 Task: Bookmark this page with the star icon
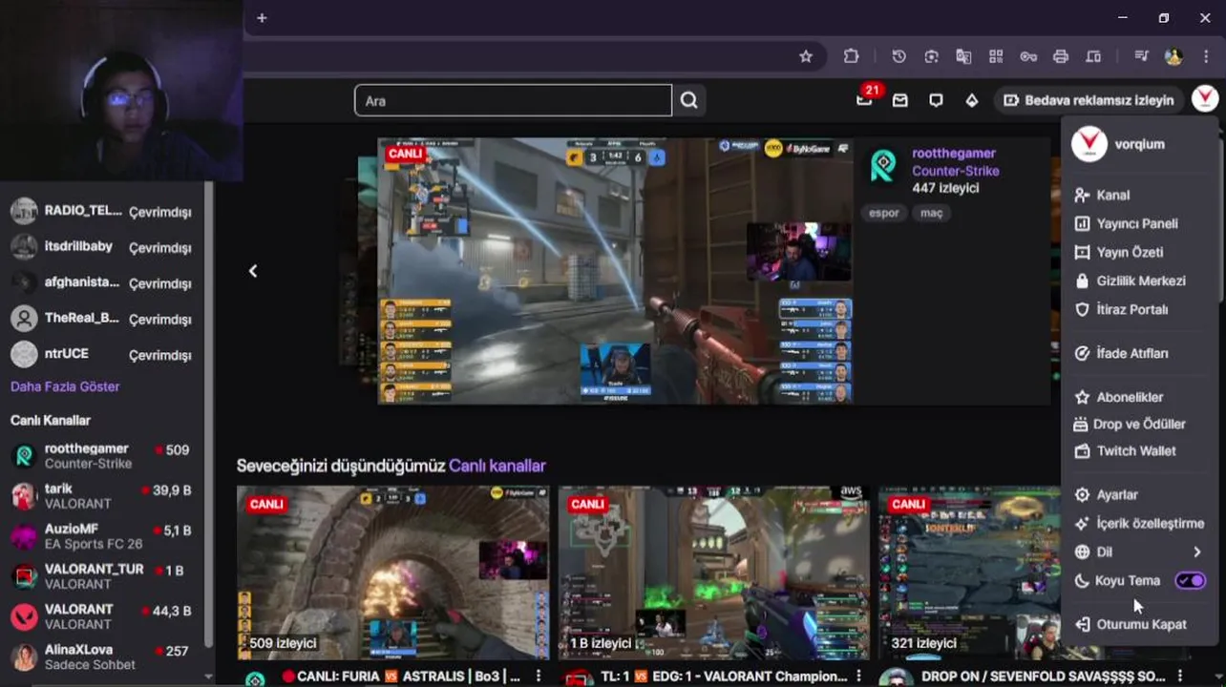(806, 56)
